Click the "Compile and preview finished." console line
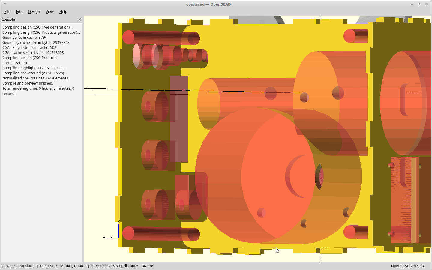 tap(28, 83)
